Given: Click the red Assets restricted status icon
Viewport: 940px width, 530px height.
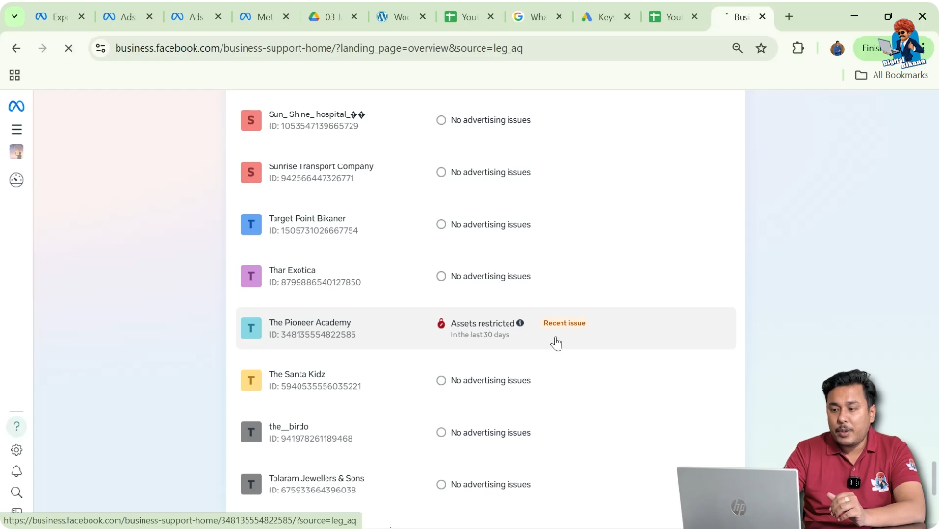Looking at the screenshot, I should click(441, 323).
